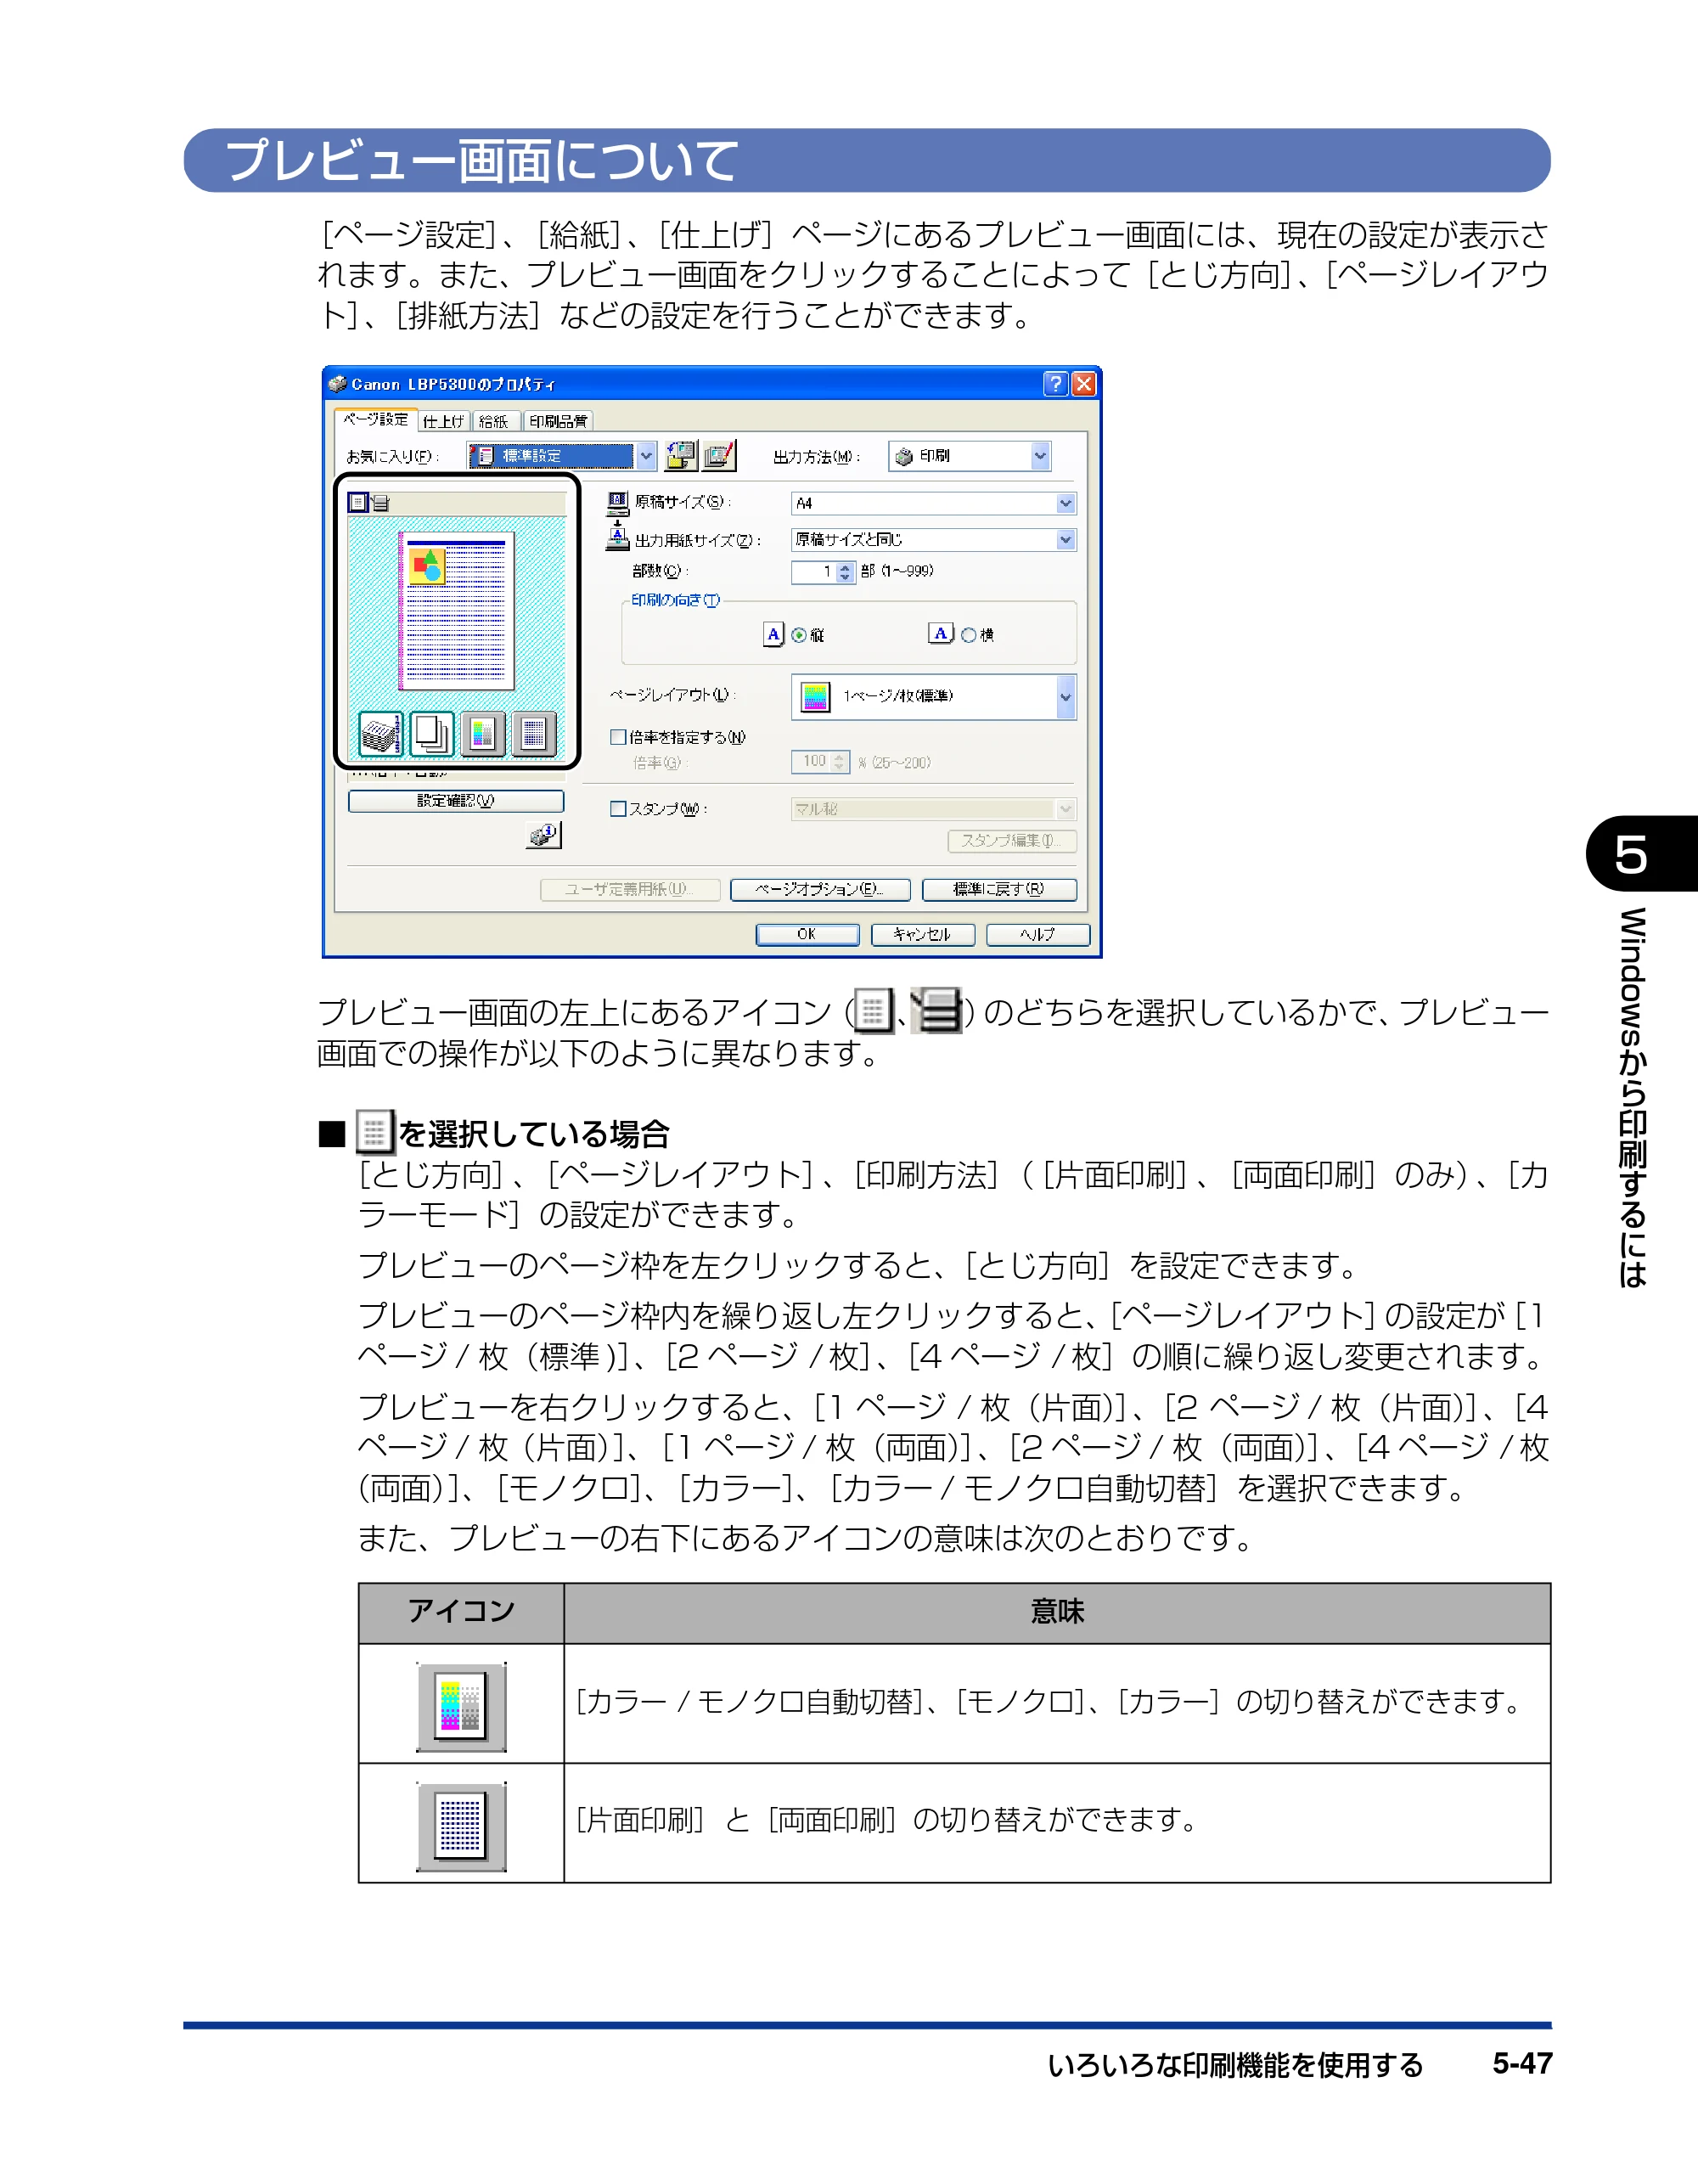
Task: Click the printer information icon below 設定確認
Action: (x=544, y=835)
